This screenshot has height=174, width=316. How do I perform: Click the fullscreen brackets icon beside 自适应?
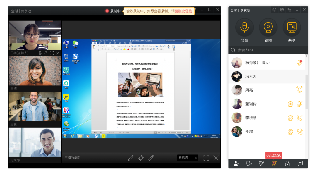click(x=206, y=158)
